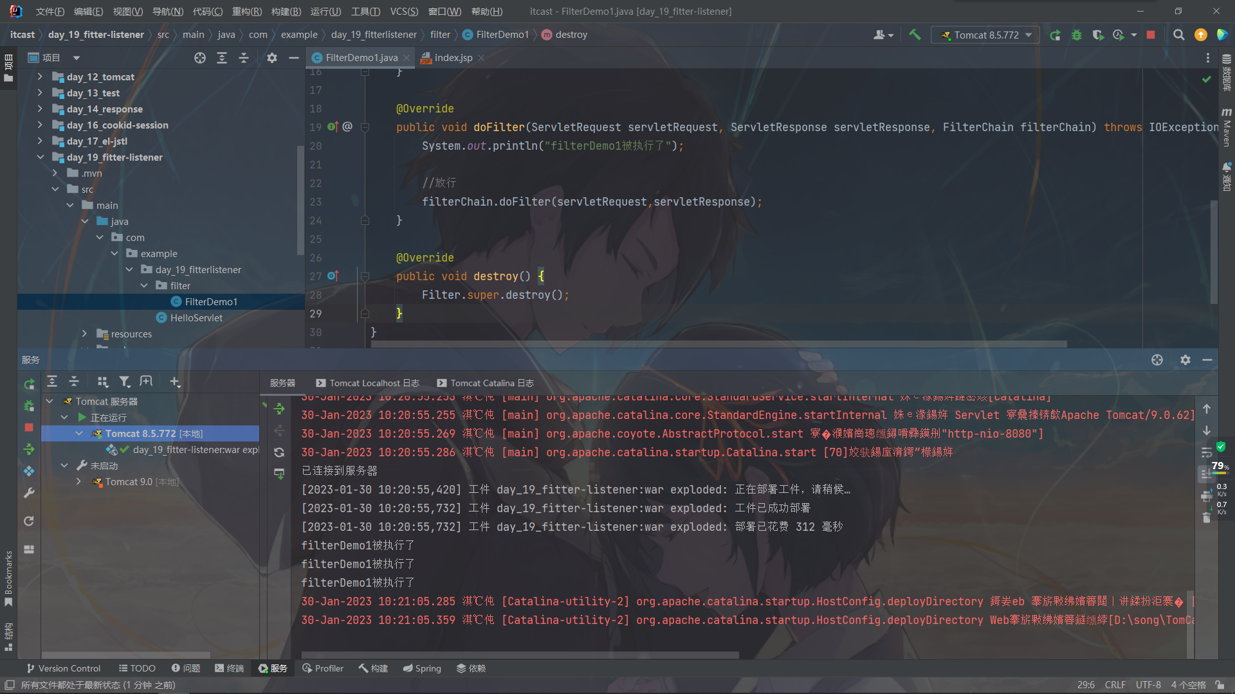1235x694 pixels.
Task: Toggle the override gutter marker on line 27
Action: click(x=333, y=276)
